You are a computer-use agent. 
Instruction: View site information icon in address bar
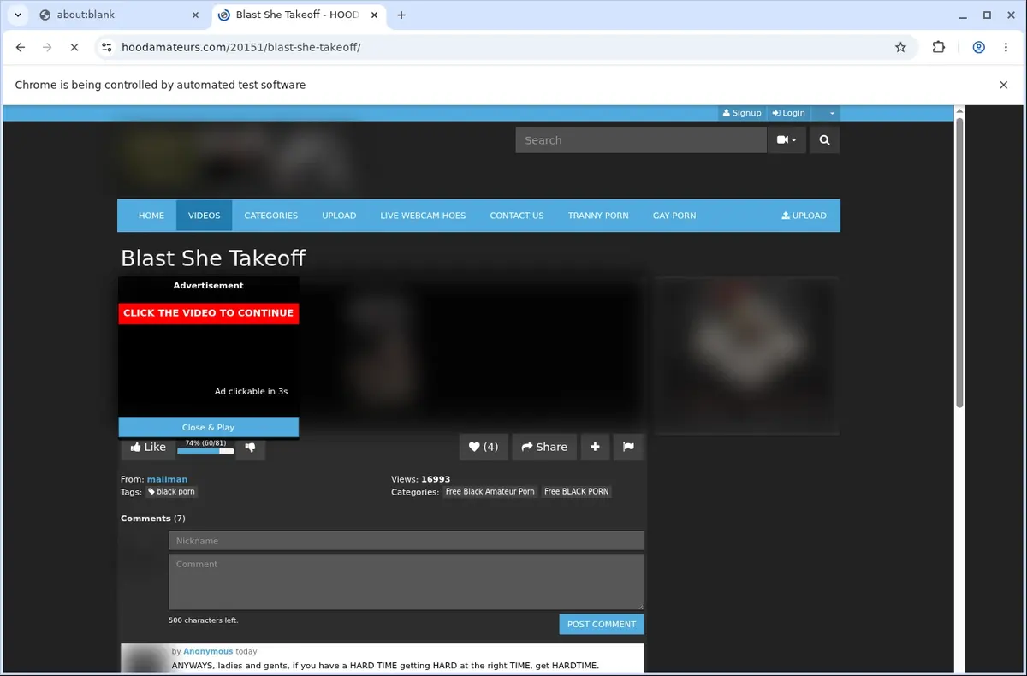pyautogui.click(x=106, y=47)
